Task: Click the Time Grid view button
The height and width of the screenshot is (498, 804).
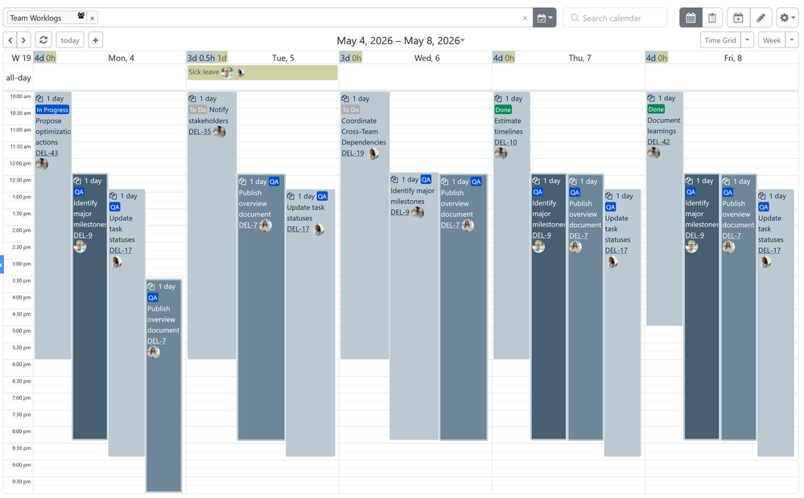Action: tap(720, 40)
